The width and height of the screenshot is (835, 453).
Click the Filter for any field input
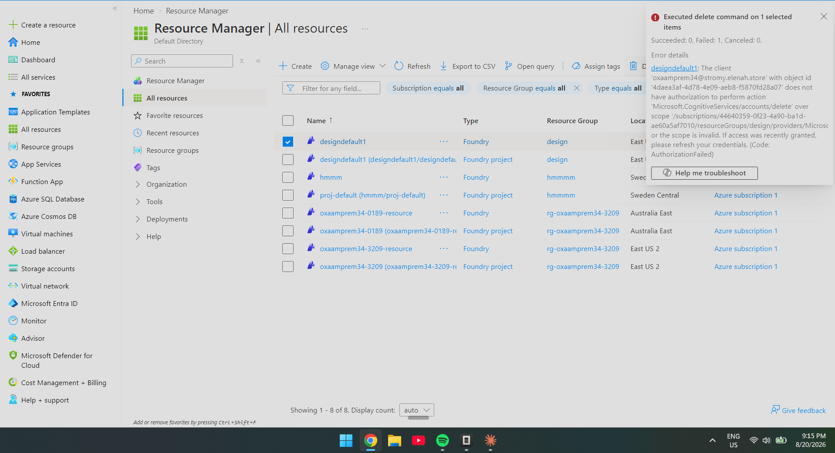[x=331, y=88]
